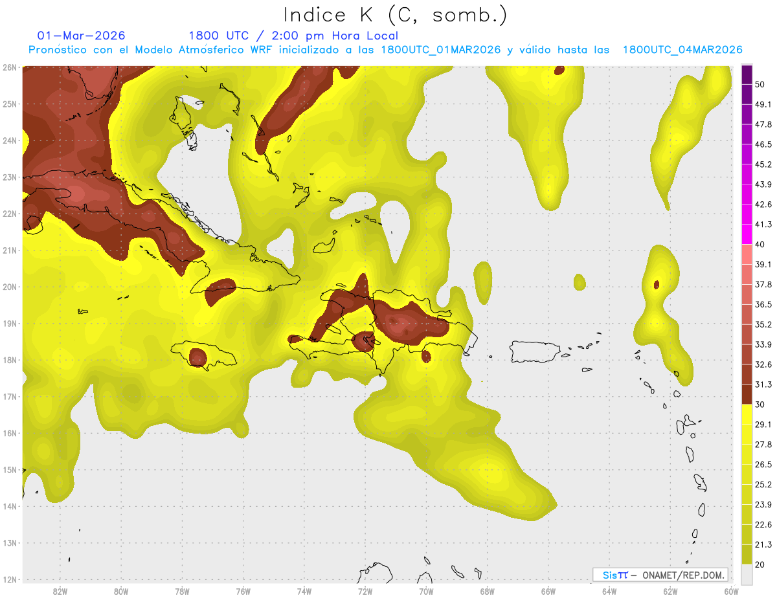Click the color-scale value 41.3

[x=763, y=225]
